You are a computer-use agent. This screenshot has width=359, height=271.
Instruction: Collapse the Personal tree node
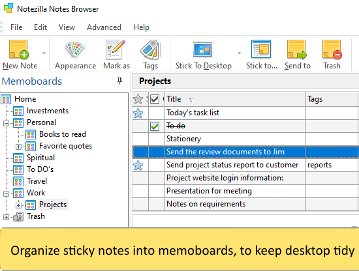(x=6, y=123)
